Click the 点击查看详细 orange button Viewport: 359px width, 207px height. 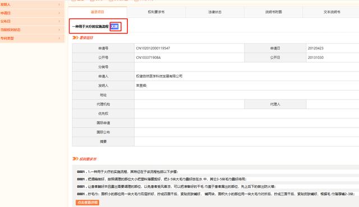(88, 203)
